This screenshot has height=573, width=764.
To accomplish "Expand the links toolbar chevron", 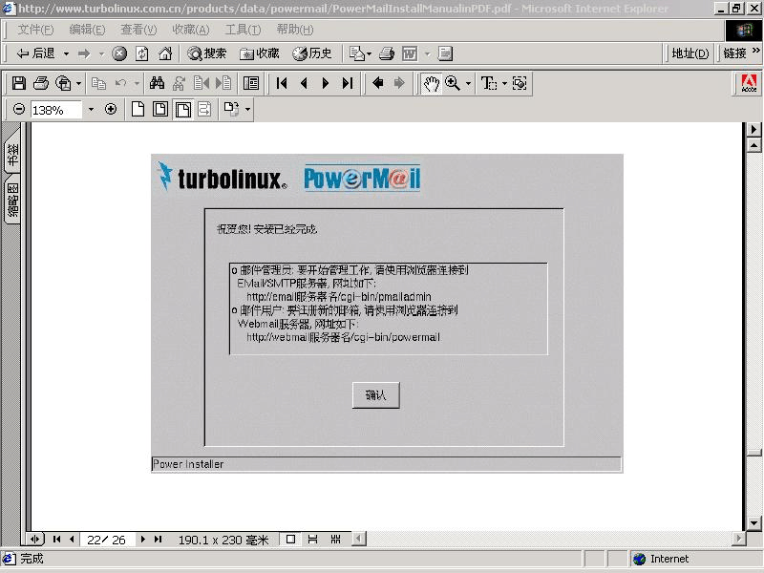I will click(755, 51).
